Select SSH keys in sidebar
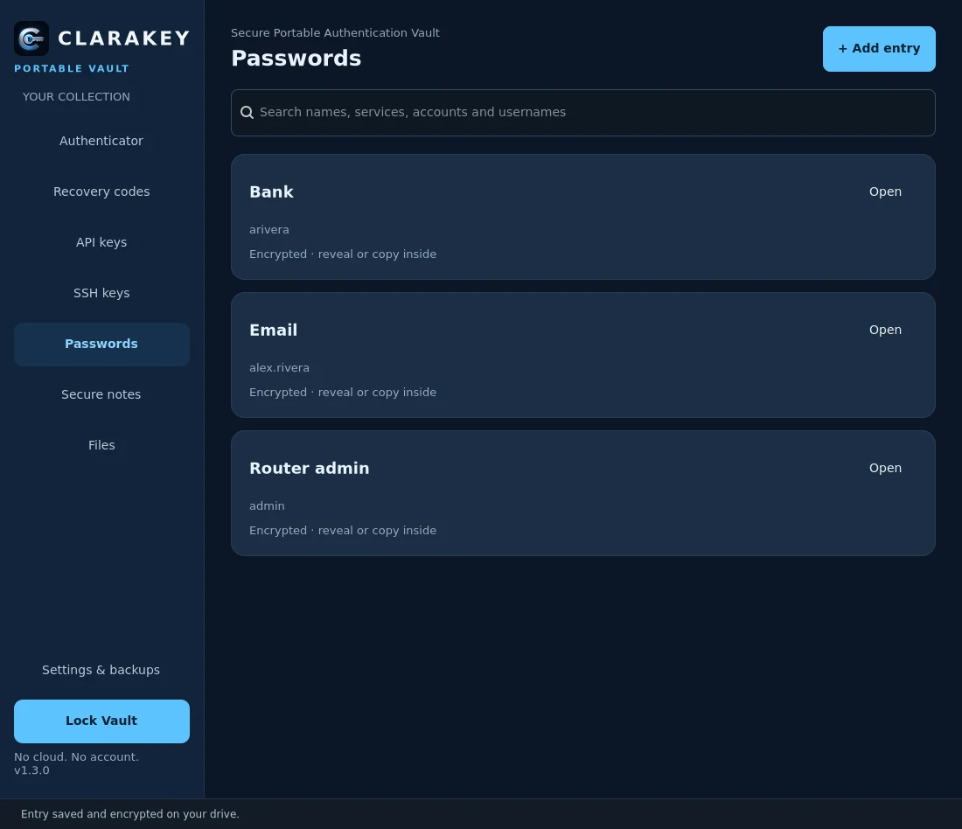 [101, 293]
